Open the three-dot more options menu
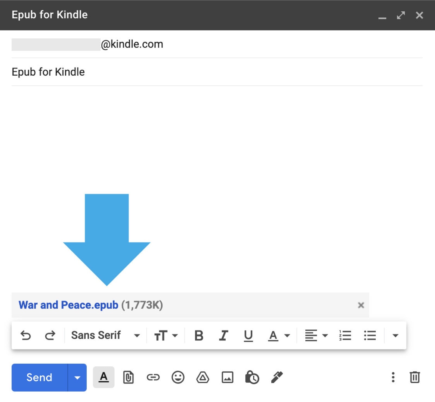The height and width of the screenshot is (402, 435). click(x=393, y=377)
